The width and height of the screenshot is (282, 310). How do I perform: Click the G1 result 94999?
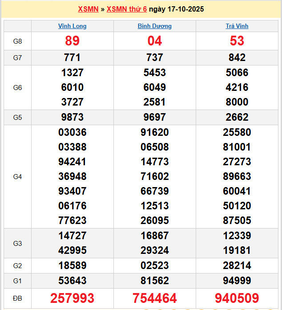click(237, 281)
